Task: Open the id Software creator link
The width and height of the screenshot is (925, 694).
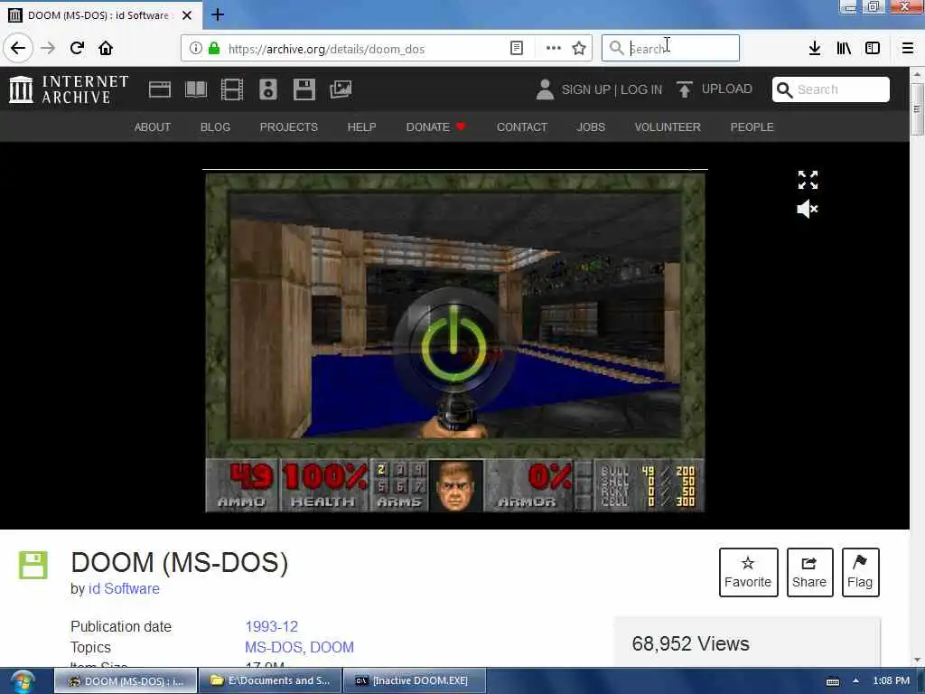Action: tap(124, 589)
